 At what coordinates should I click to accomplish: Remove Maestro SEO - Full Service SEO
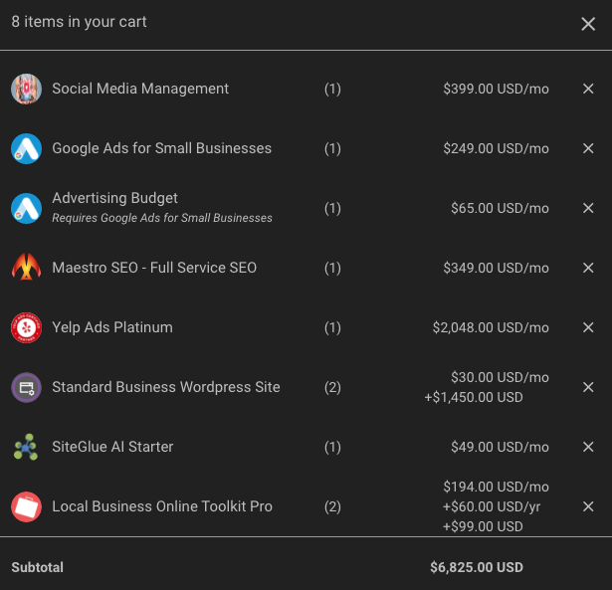pyautogui.click(x=588, y=268)
